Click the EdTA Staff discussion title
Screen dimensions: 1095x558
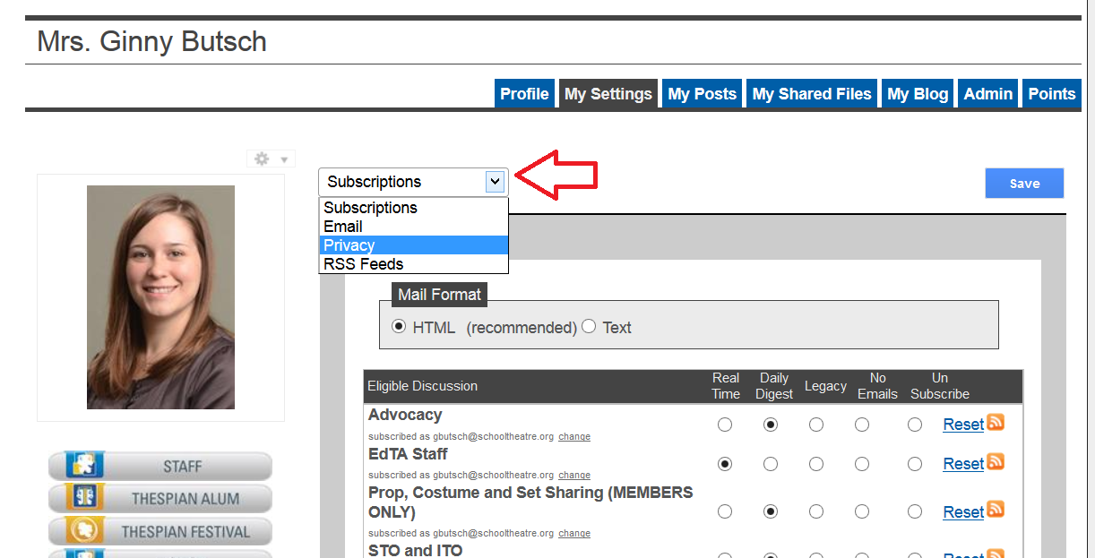(x=408, y=454)
